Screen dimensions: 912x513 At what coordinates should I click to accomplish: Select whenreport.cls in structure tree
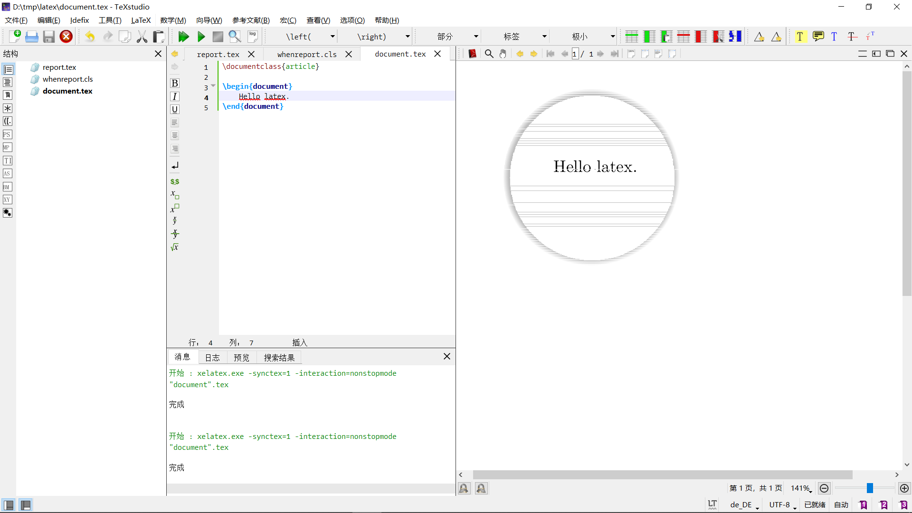tap(67, 79)
